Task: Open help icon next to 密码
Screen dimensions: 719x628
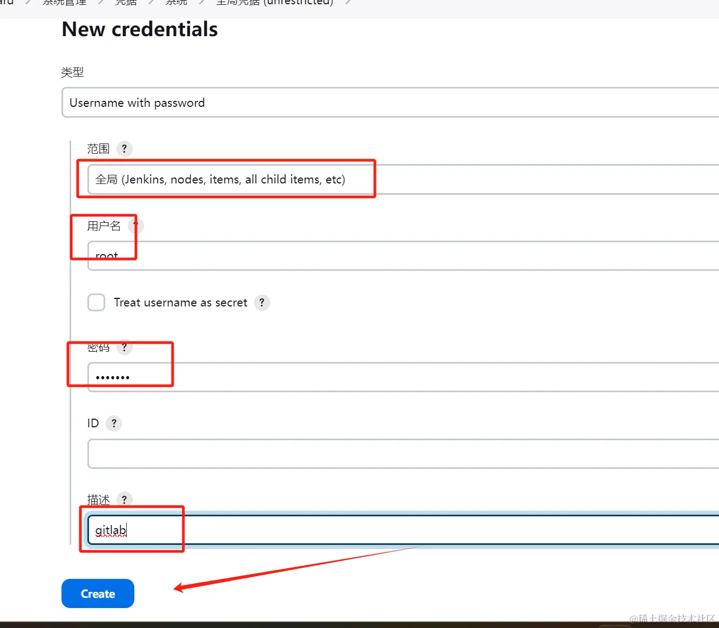Action: (x=124, y=347)
